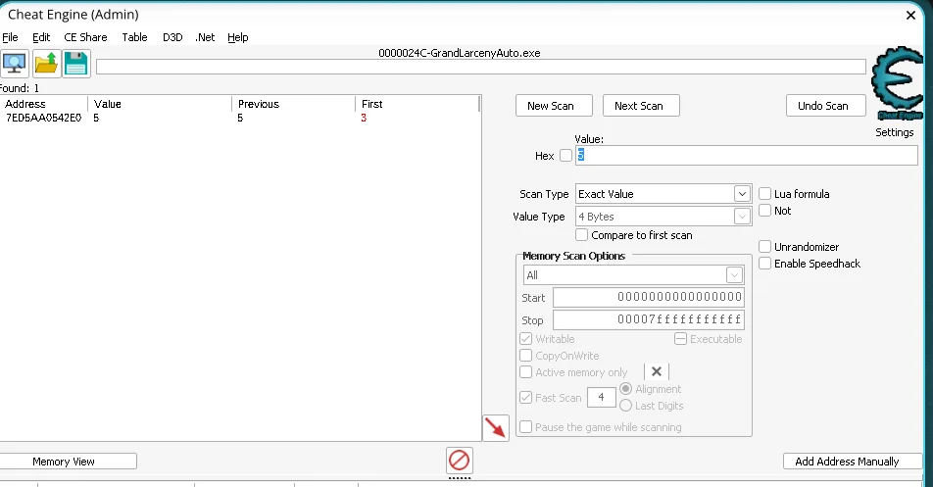The image size is (933, 487).
Task: Click the red clear list circle icon
Action: pyautogui.click(x=460, y=461)
